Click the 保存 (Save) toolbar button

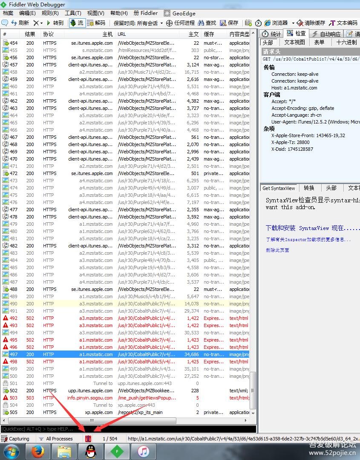229,23
